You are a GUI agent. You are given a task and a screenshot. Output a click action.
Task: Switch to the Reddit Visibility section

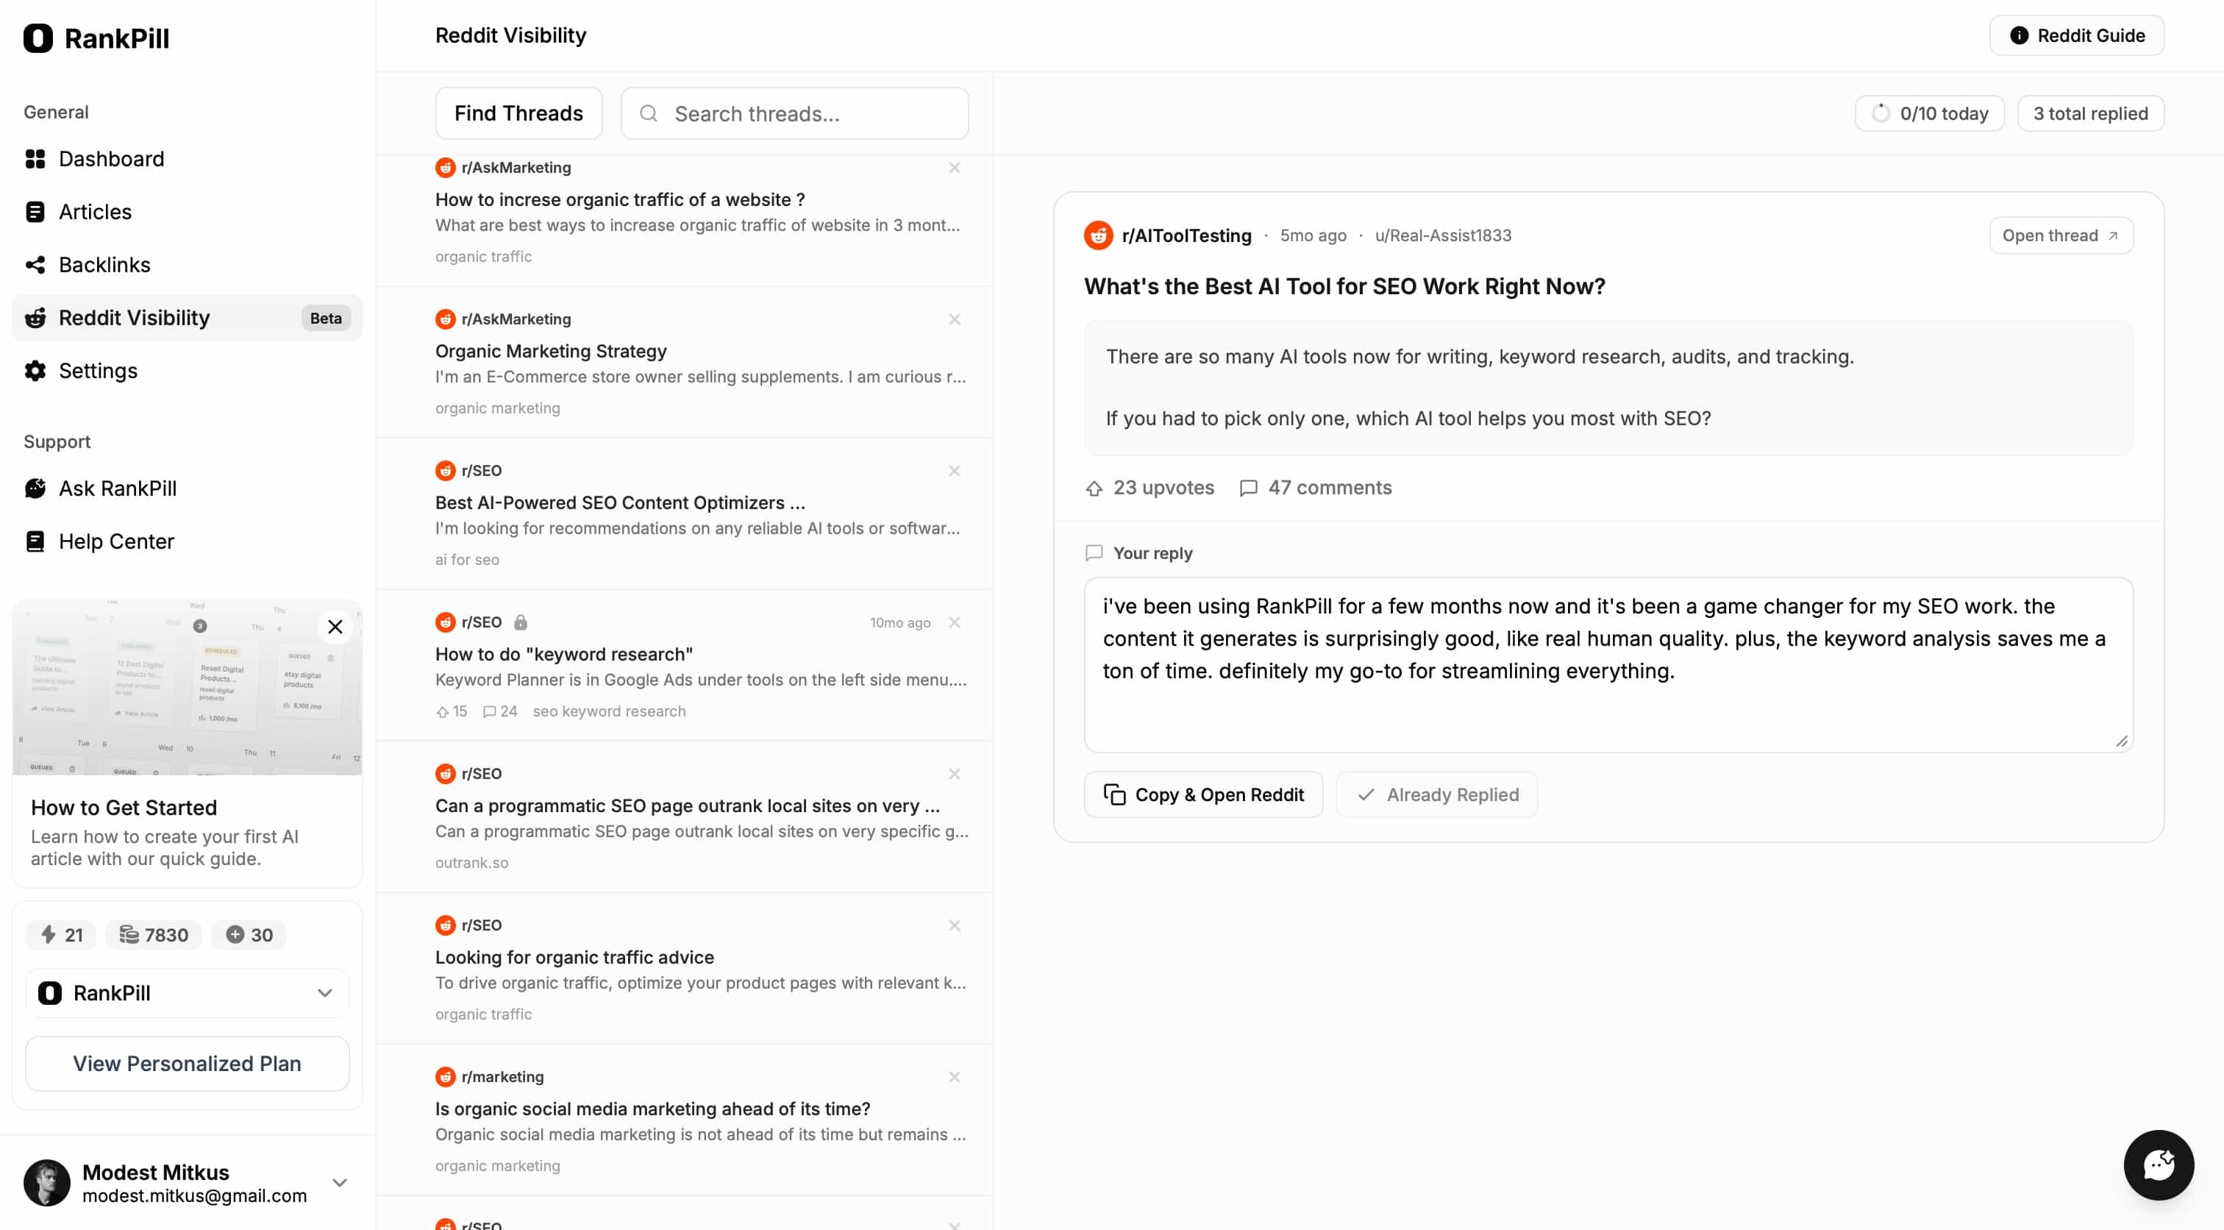[x=134, y=318]
